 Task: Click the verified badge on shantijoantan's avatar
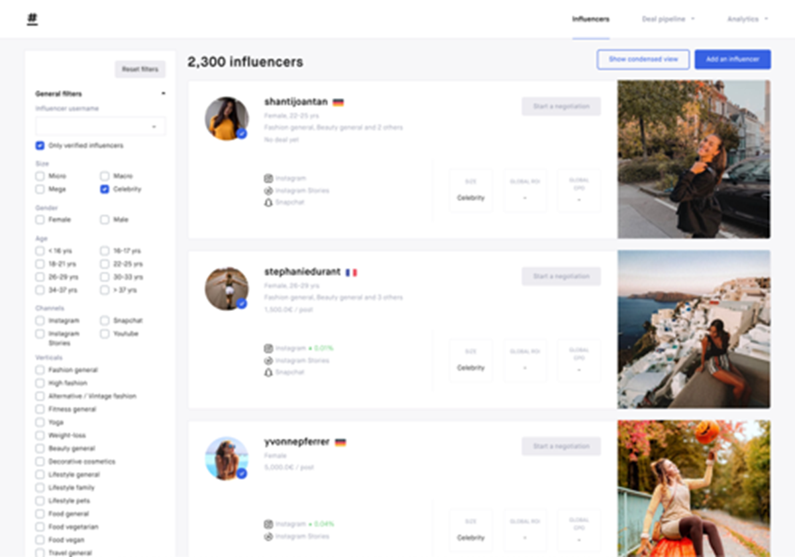[x=242, y=133]
